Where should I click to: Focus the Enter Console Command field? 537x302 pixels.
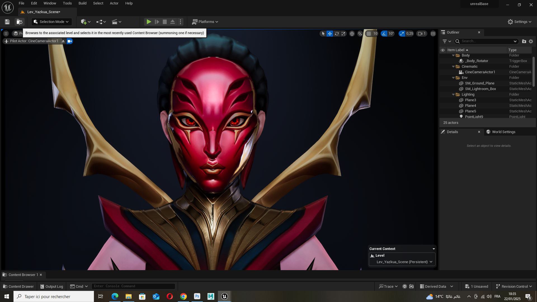133,286
